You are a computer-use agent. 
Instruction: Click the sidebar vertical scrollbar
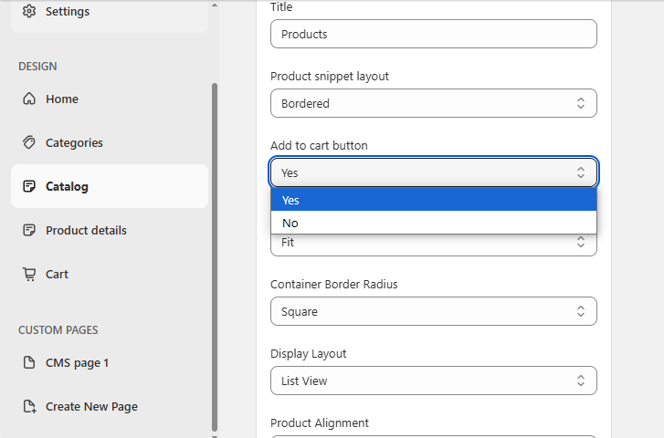(215, 256)
